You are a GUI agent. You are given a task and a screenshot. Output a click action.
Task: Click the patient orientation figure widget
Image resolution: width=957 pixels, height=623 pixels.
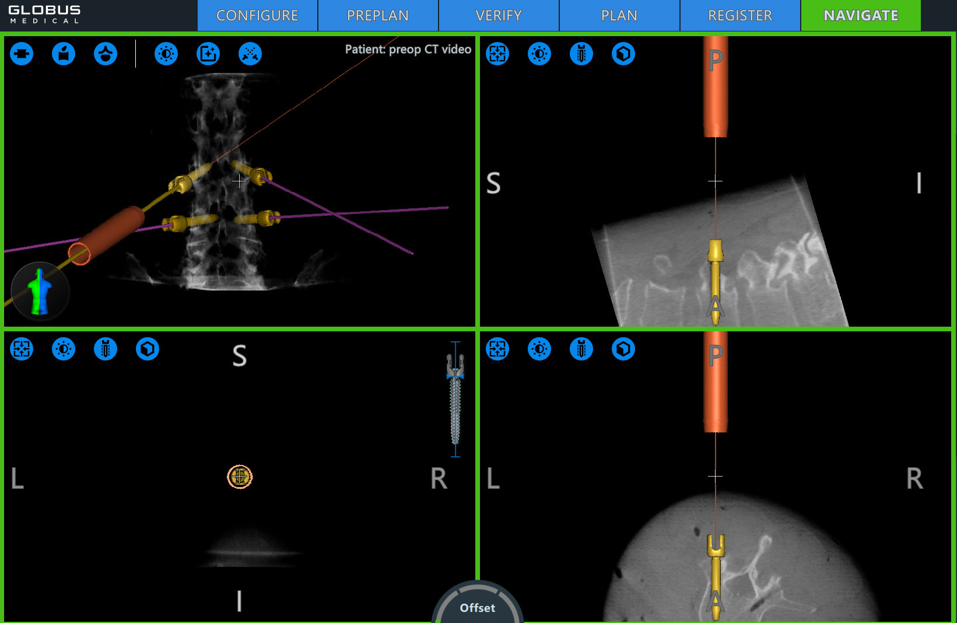click(x=40, y=291)
